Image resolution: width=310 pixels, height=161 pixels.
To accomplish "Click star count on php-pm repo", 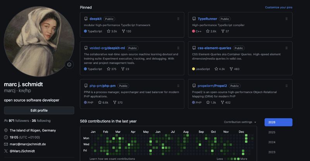I will 103,102.
